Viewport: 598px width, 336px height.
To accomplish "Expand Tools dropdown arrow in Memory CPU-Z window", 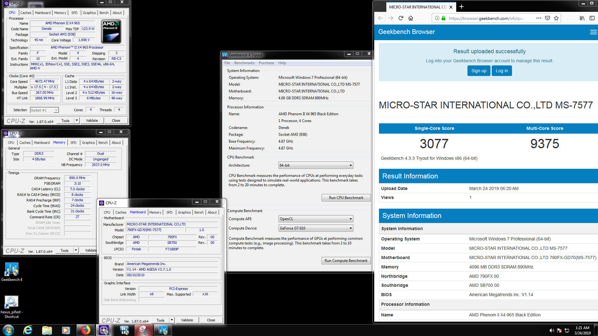I will 76,250.
